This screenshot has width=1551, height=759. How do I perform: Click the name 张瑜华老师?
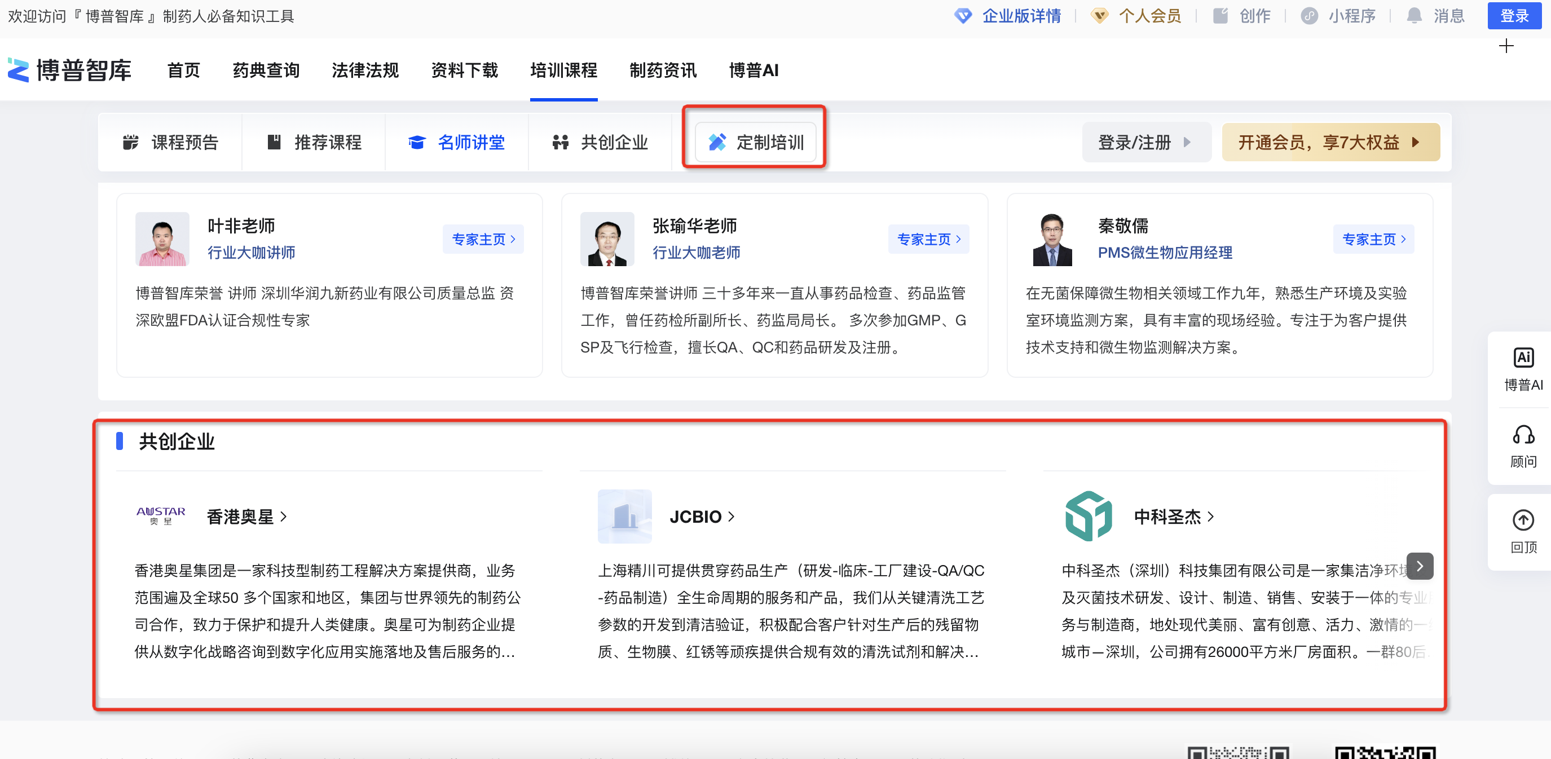tap(695, 226)
